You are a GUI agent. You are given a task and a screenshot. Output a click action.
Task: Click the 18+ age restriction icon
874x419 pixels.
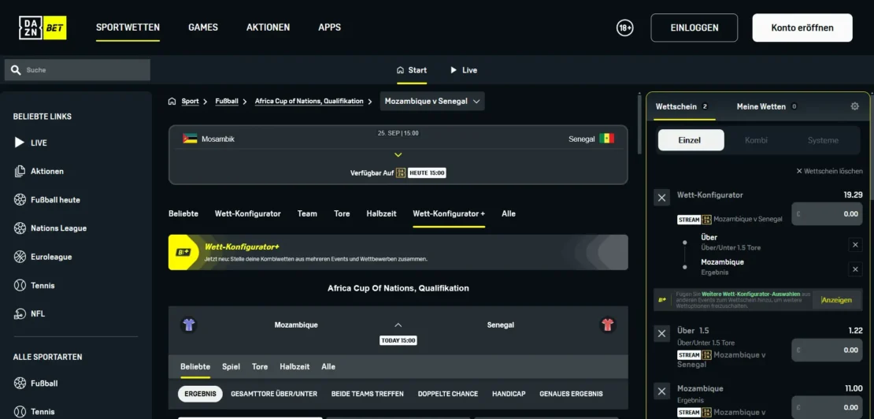(x=625, y=28)
